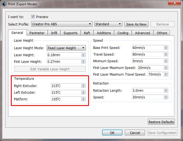Toggle the Preview checkbox
This screenshot has height=141, width=183.
pos(33,17)
